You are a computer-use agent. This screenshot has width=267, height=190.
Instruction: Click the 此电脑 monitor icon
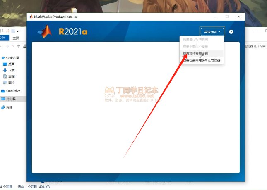3,99
